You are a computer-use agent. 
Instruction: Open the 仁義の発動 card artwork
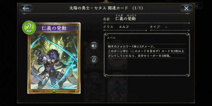pyautogui.click(x=54, y=61)
